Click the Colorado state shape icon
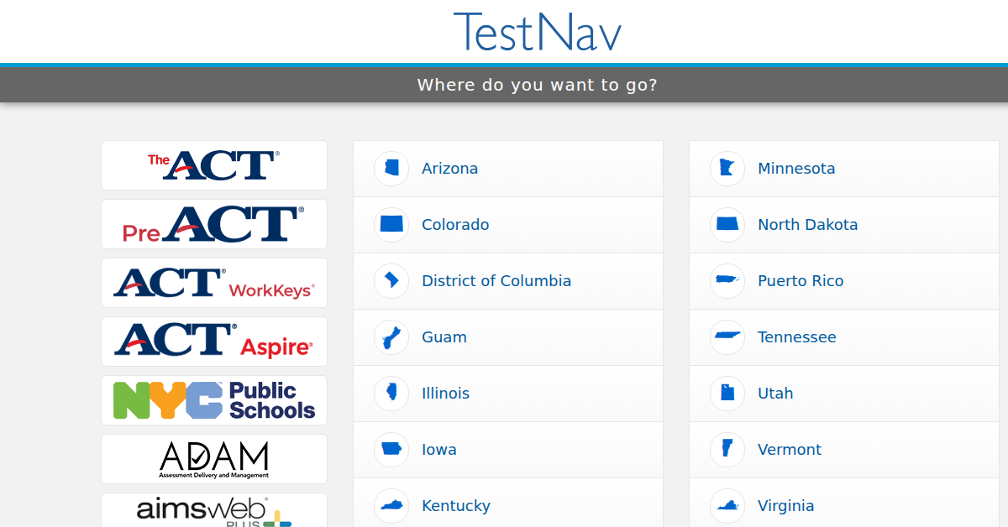 click(x=391, y=225)
